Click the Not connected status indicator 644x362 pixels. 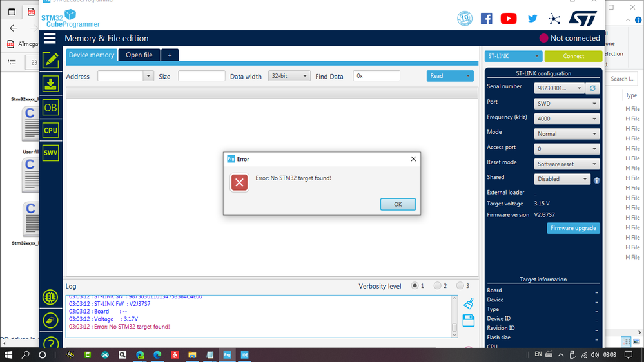click(x=570, y=38)
